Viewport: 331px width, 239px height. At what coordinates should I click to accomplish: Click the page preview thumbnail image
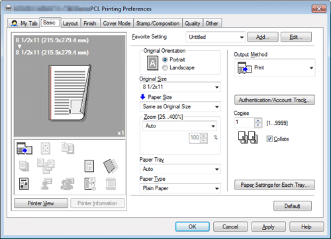click(70, 92)
